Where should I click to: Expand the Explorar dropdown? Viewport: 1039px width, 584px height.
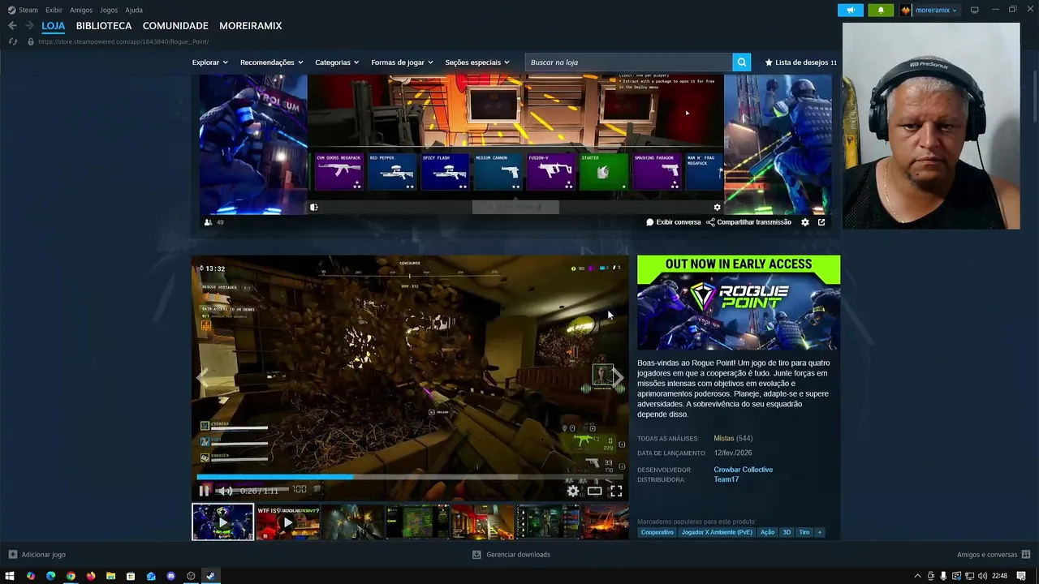tap(209, 62)
